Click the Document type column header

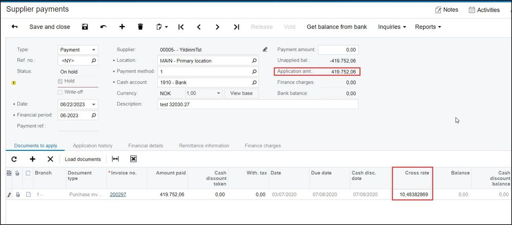[x=86, y=178]
